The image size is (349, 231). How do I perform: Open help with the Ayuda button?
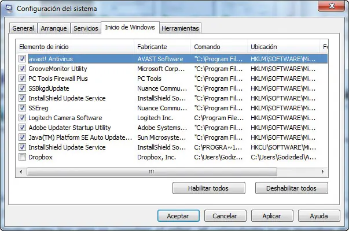click(319, 215)
